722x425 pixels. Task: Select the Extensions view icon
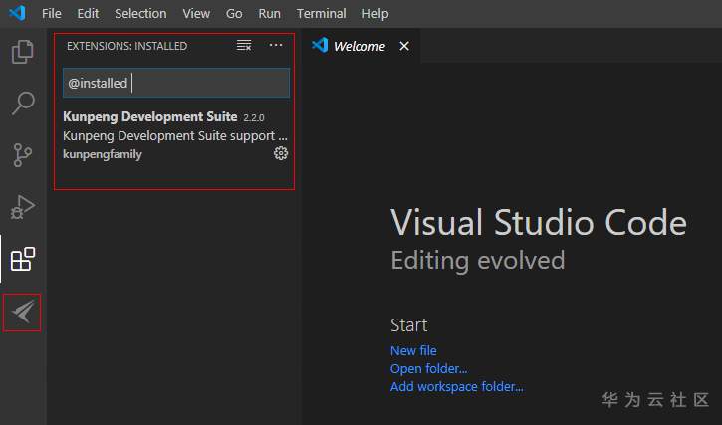[22, 260]
